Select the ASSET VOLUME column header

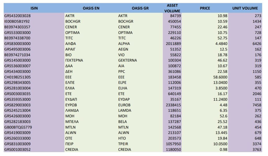(172, 8)
